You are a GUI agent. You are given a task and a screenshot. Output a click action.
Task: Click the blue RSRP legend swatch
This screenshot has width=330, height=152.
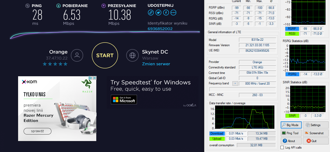coord(292,29)
